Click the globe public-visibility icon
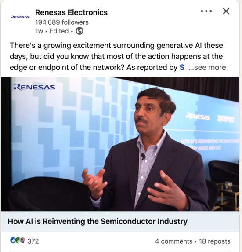 (x=79, y=31)
